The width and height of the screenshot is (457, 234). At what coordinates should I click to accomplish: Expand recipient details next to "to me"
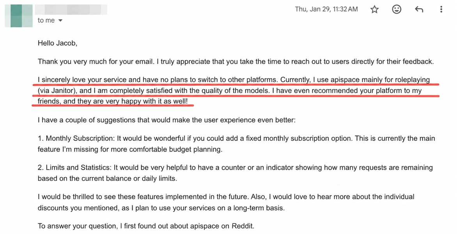click(x=60, y=20)
